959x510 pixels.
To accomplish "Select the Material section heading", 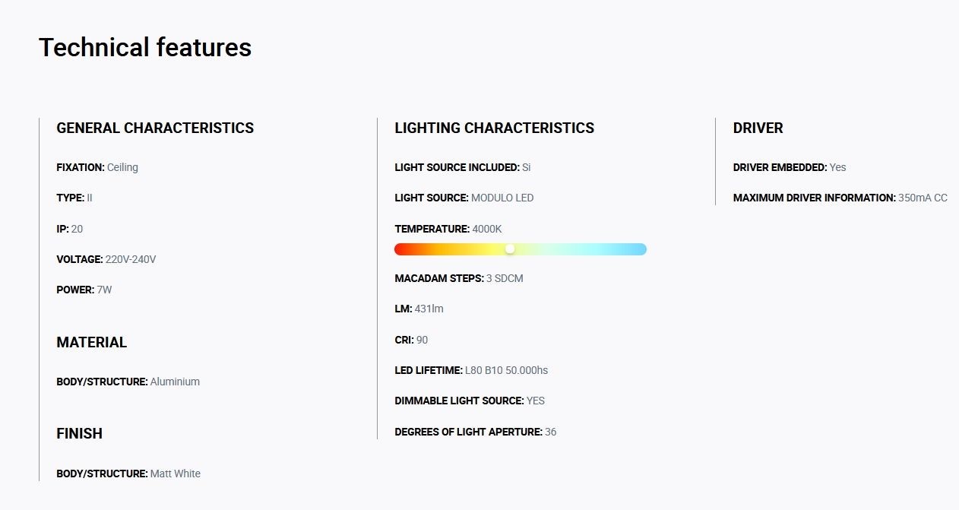I will tap(92, 343).
